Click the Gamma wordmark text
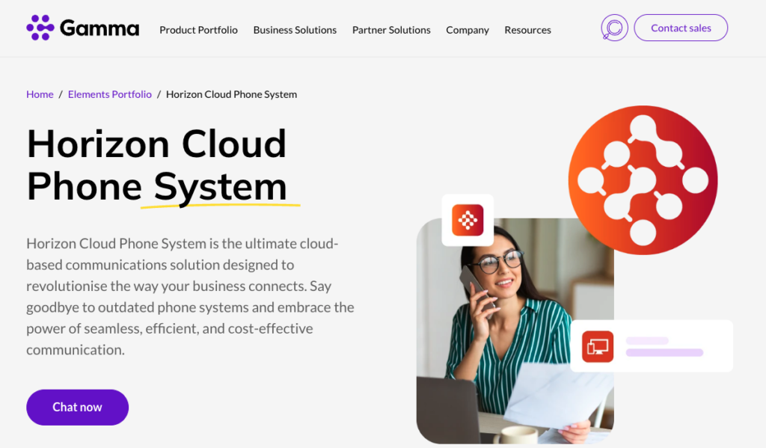The width and height of the screenshot is (766, 448). (x=99, y=29)
